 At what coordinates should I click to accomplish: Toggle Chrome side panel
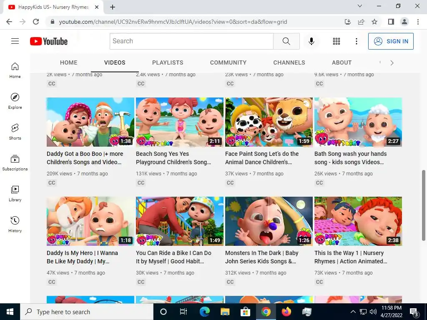coord(391,22)
